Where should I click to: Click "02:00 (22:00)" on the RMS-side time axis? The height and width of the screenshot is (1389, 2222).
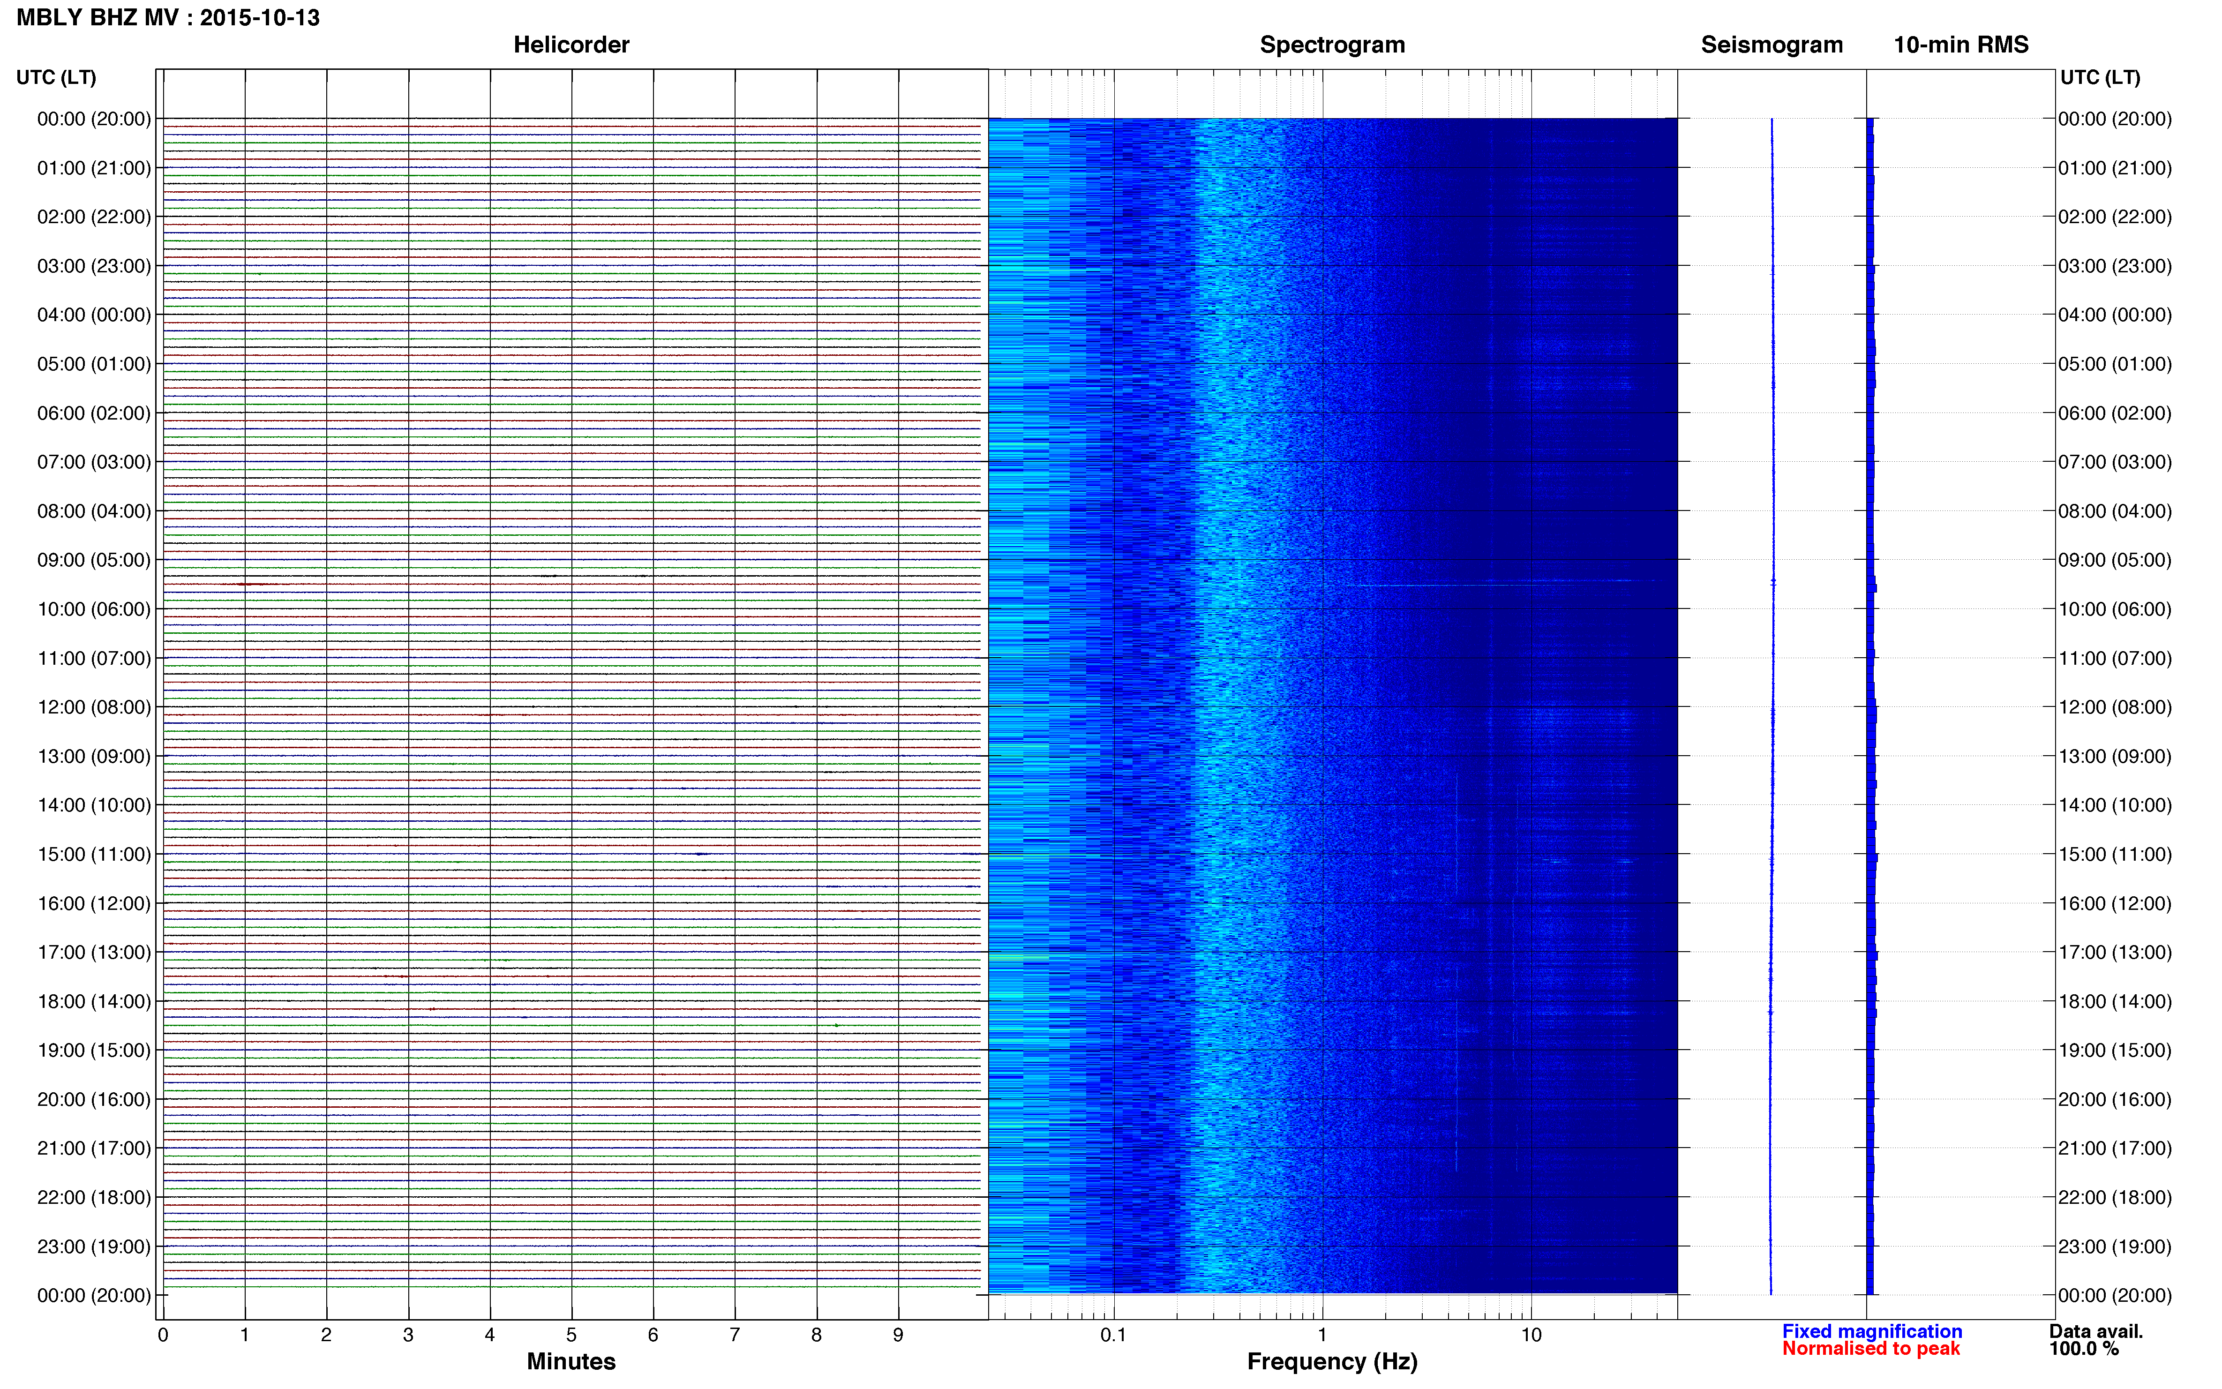[x=2116, y=217]
